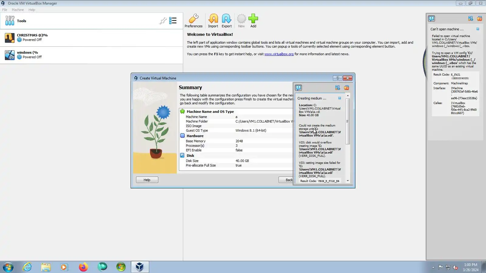Toggle sort order in main notification panel
486x273 pixels.
click(471, 19)
